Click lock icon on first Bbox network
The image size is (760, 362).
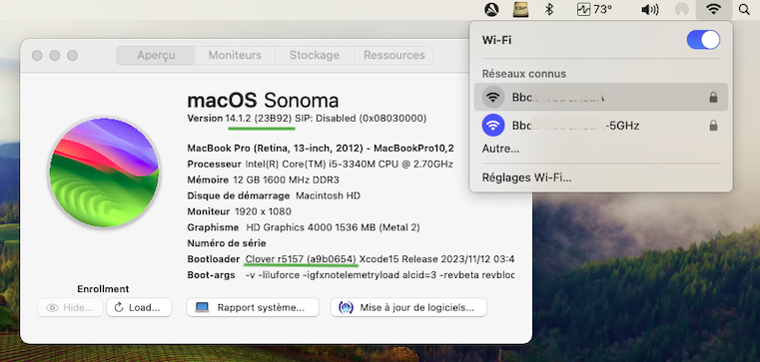click(713, 98)
